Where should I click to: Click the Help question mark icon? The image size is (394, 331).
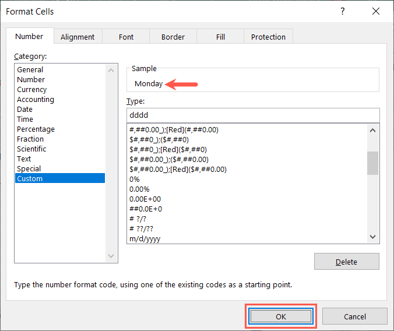point(342,12)
